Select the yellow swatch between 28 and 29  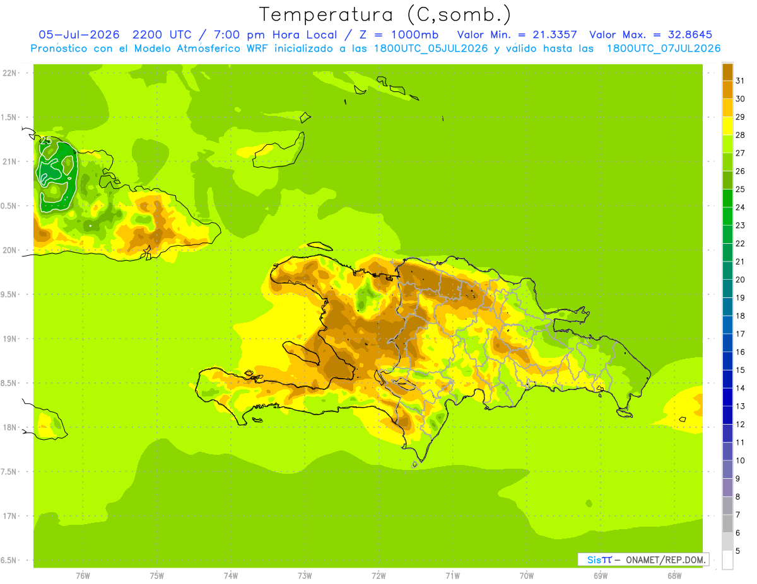pyautogui.click(x=727, y=126)
